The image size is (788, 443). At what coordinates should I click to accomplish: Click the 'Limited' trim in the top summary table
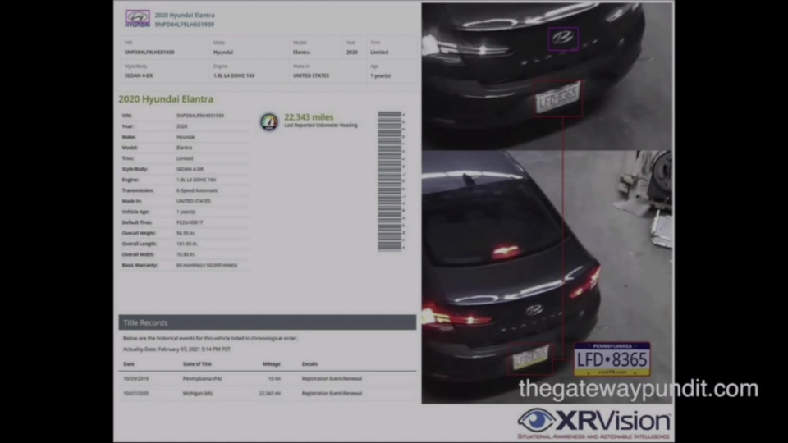379,52
